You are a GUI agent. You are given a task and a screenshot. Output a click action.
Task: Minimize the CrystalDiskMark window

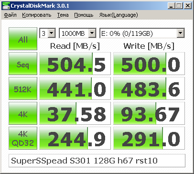click(x=172, y=6)
